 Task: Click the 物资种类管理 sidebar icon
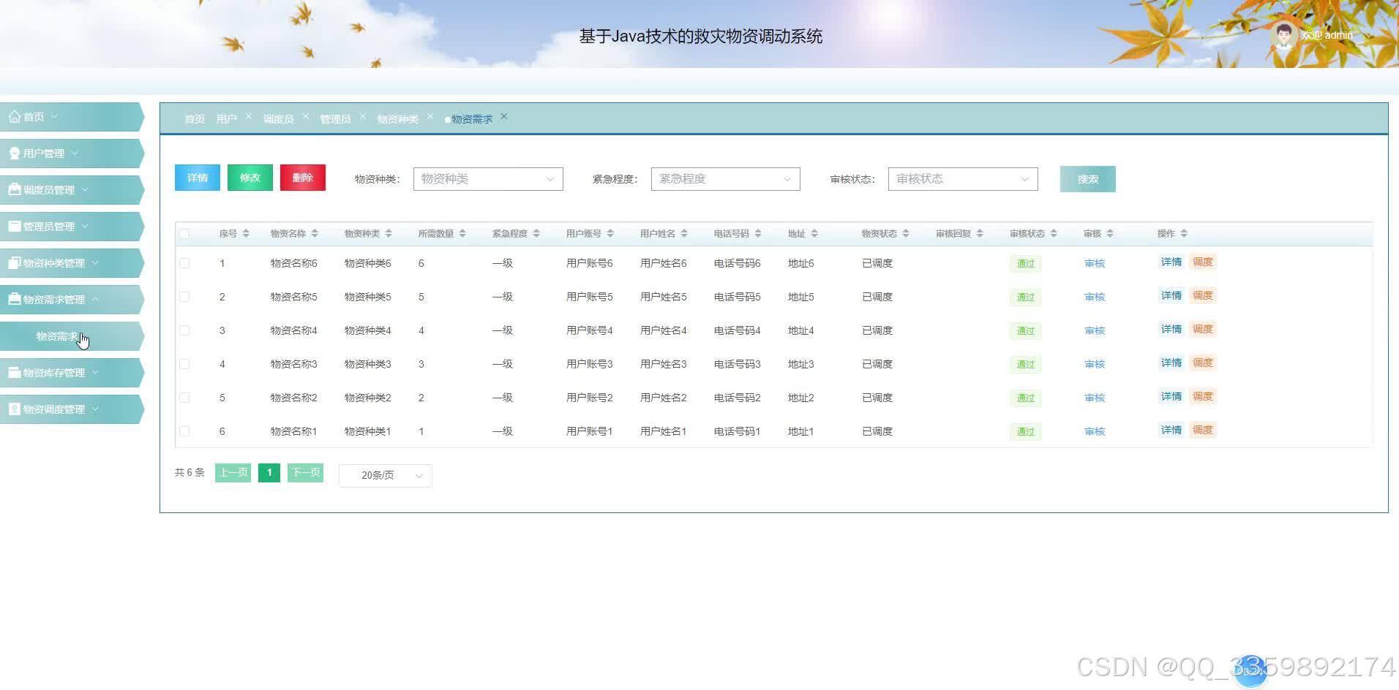pos(14,262)
